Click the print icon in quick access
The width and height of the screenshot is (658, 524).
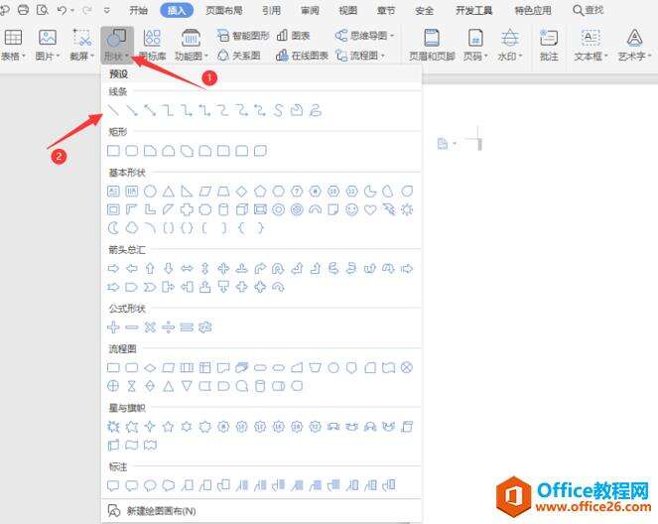23,10
